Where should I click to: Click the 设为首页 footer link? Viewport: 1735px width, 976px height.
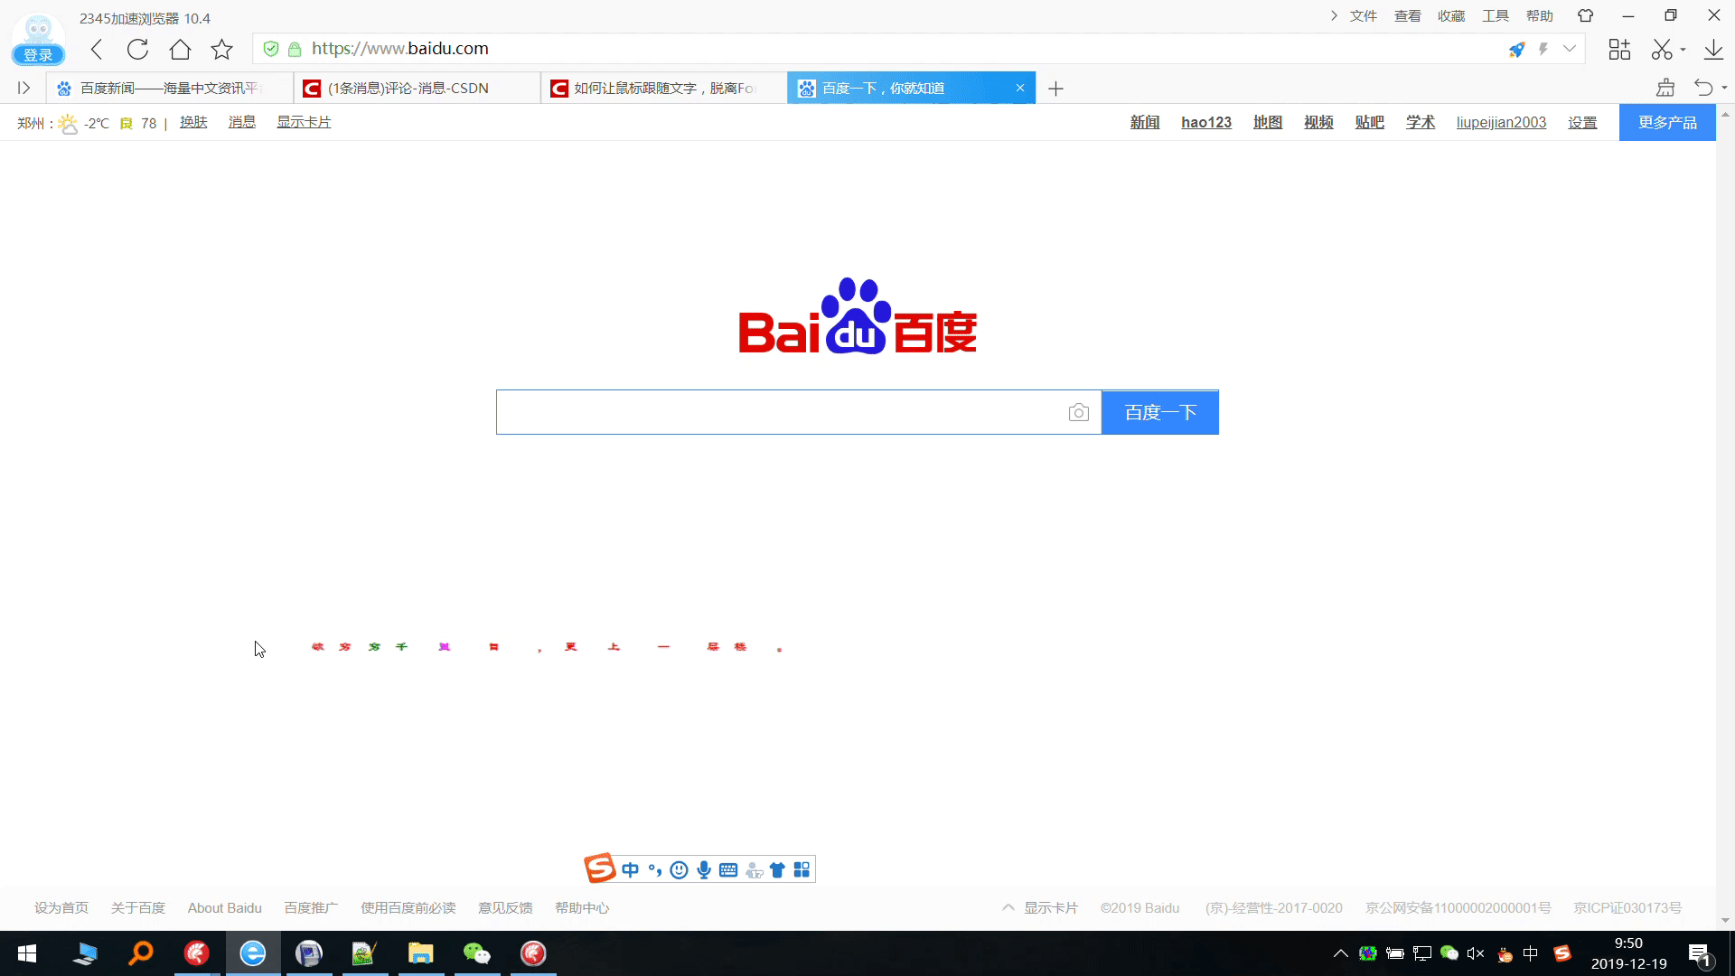[61, 907]
